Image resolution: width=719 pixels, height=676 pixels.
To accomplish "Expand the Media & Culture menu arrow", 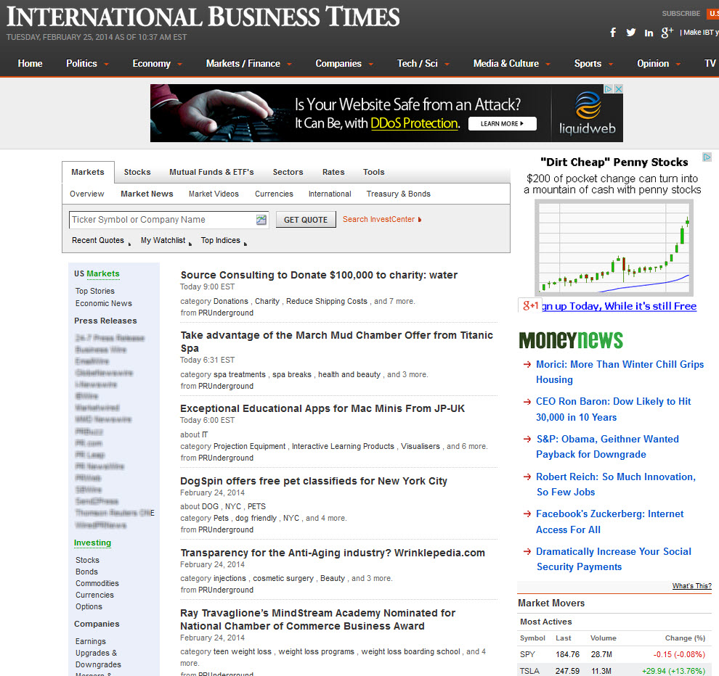I will tap(548, 64).
